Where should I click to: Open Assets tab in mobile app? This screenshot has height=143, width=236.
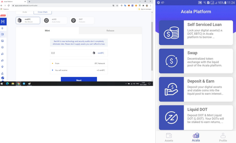coord(169,137)
